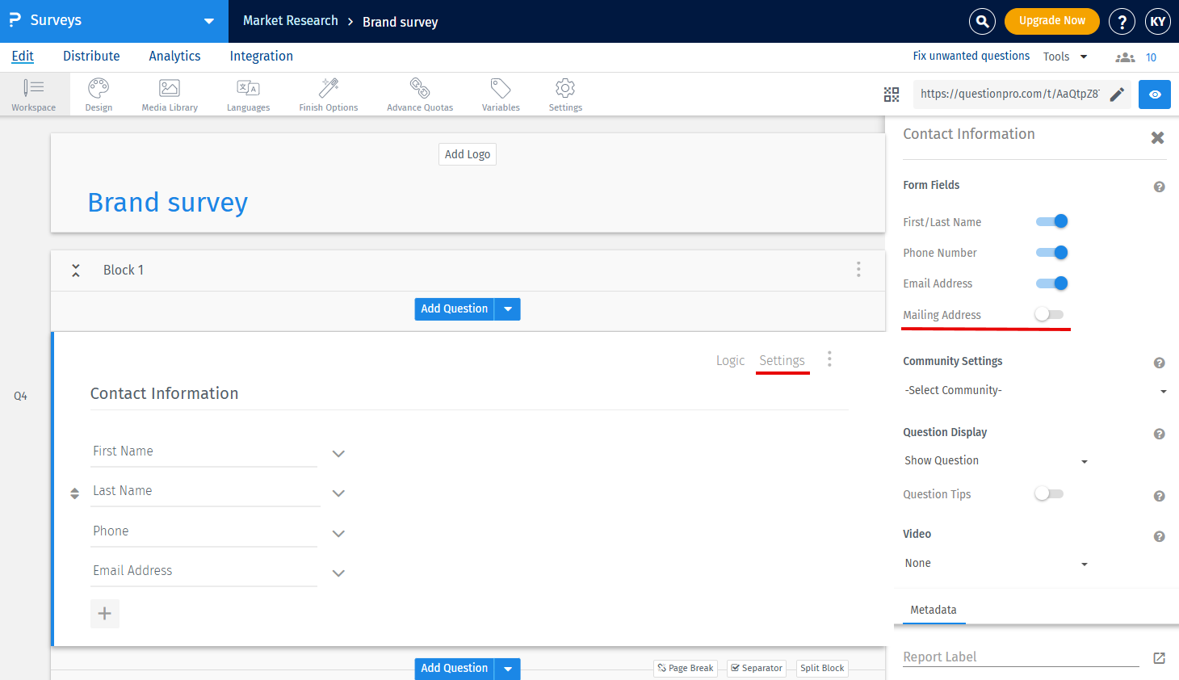
Task: Enable the Mailing Address toggle
Action: [x=1050, y=314]
